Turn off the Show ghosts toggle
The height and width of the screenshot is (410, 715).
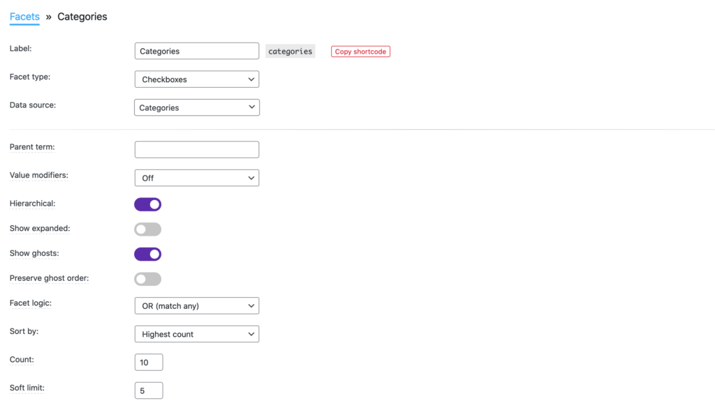(148, 255)
